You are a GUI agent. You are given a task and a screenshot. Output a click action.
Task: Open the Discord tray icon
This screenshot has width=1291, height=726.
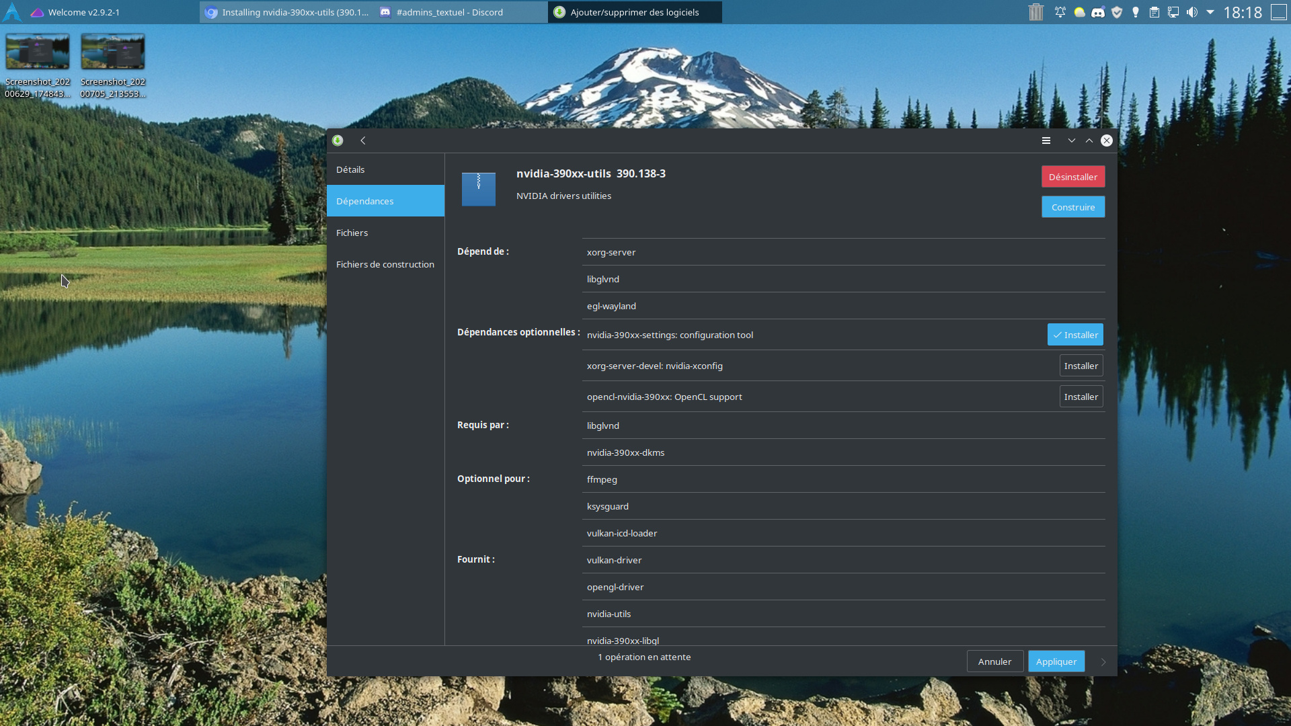[1098, 12]
